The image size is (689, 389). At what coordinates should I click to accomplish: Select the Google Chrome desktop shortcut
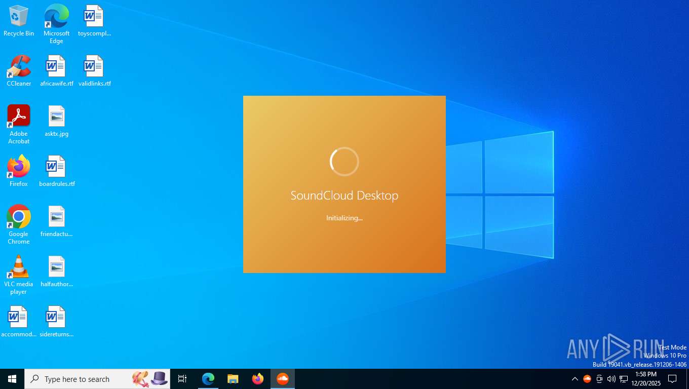click(x=19, y=225)
